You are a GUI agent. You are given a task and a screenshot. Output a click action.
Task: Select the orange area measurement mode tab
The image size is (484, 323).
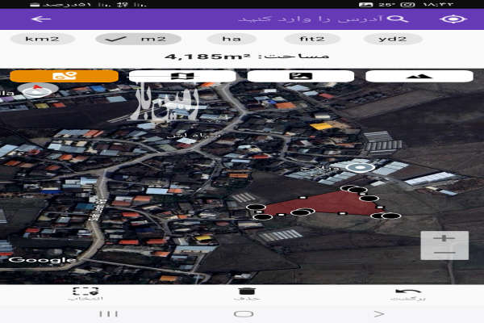[64, 76]
